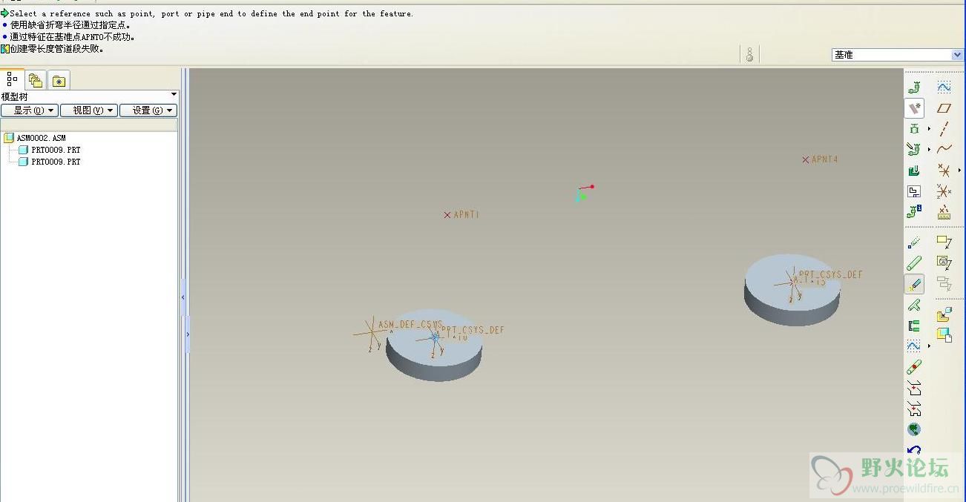Expand the datum point flyout arrow
This screenshot has width=966, height=502.
(x=959, y=171)
